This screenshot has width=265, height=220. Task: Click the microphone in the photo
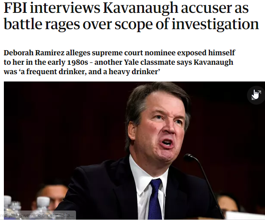pos(189,158)
